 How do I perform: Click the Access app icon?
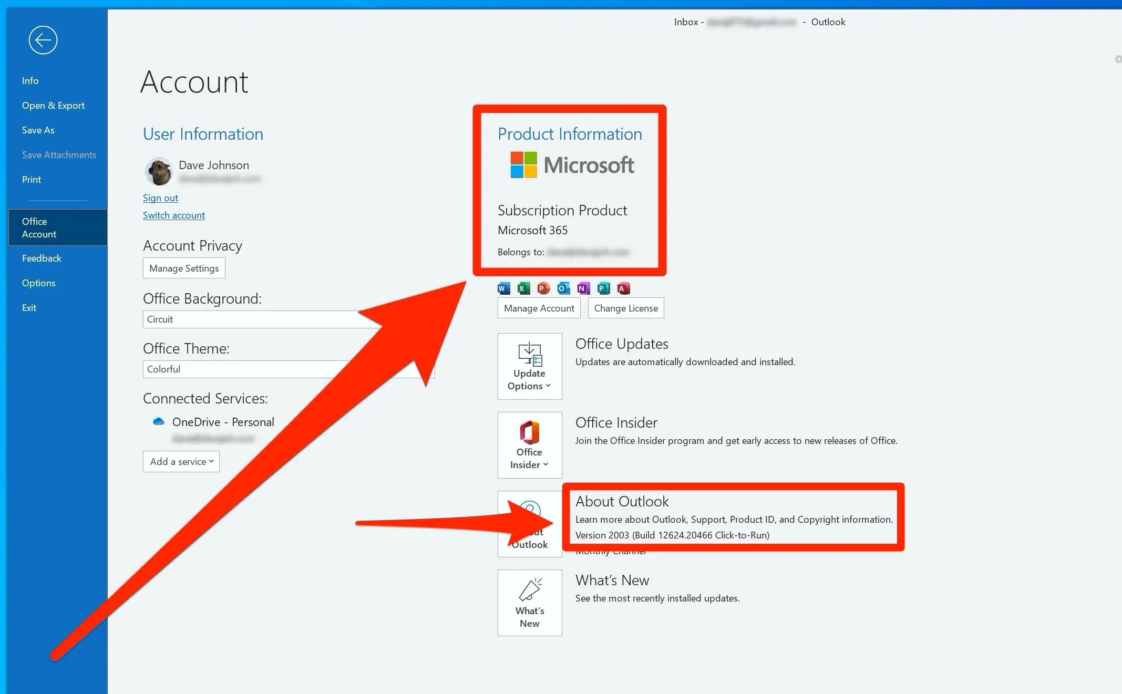(623, 288)
